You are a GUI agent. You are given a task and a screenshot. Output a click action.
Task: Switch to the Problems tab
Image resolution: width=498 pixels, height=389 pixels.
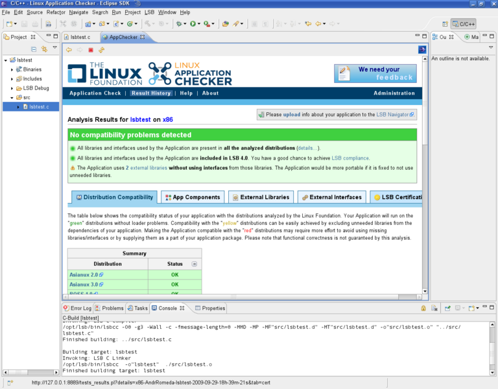pos(109,308)
